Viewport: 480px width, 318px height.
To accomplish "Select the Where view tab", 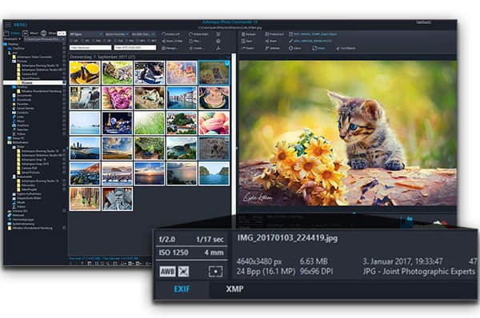I will (49, 33).
